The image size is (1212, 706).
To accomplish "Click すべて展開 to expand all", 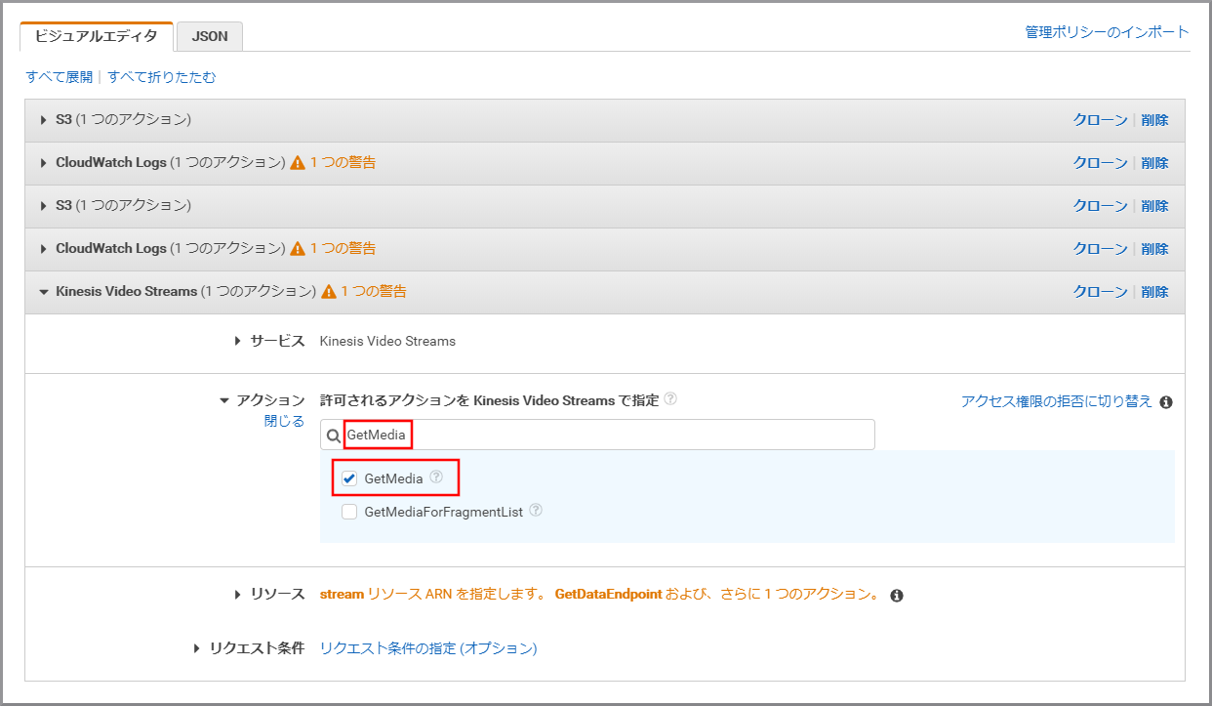I will 60,77.
